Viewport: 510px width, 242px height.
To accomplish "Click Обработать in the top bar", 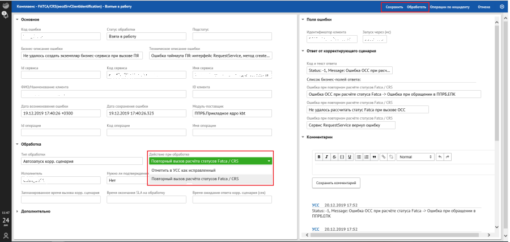I will [x=416, y=7].
